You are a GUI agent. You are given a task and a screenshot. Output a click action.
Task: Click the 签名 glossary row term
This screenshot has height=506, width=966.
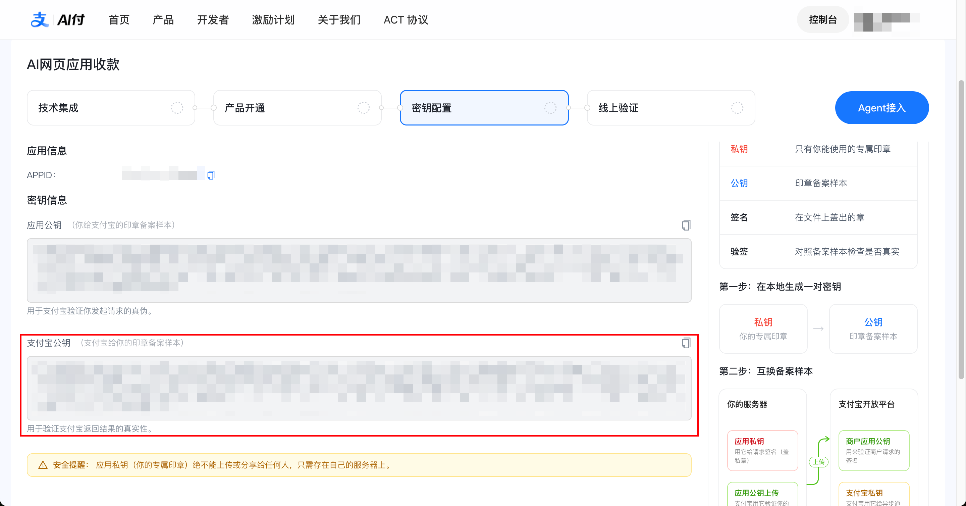coord(739,217)
